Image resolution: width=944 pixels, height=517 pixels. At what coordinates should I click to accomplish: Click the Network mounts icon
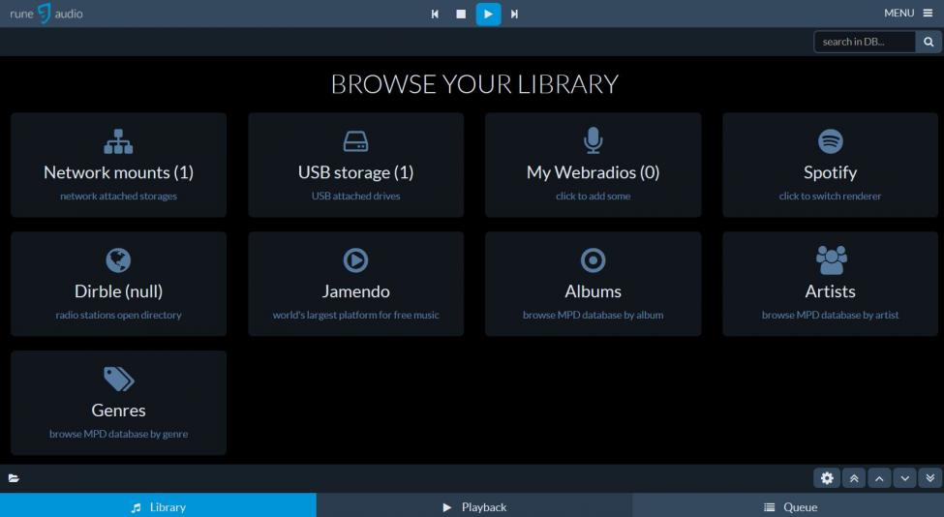tap(118, 141)
